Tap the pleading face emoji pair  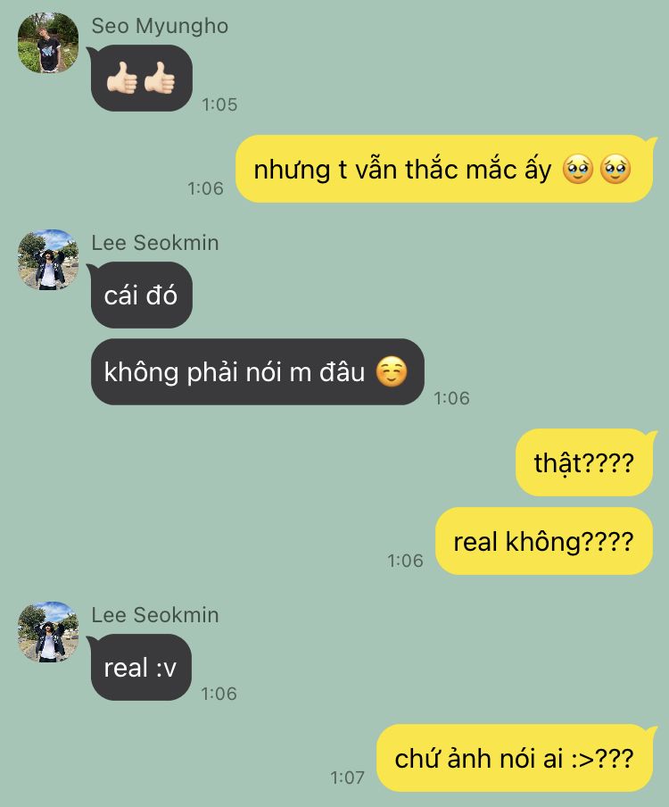(x=597, y=170)
